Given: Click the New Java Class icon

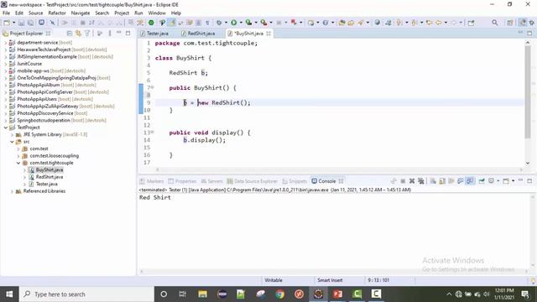Looking at the screenshot, I should [x=326, y=23].
